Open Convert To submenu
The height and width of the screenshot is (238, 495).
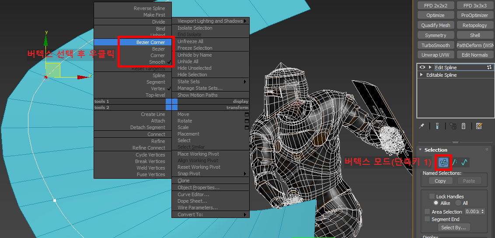coord(211,214)
